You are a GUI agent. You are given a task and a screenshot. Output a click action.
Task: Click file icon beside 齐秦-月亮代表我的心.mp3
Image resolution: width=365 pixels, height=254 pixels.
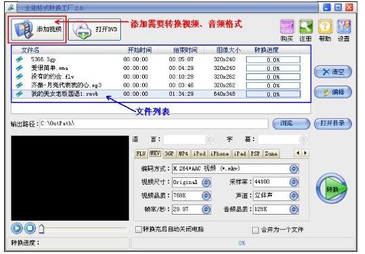pyautogui.click(x=19, y=85)
